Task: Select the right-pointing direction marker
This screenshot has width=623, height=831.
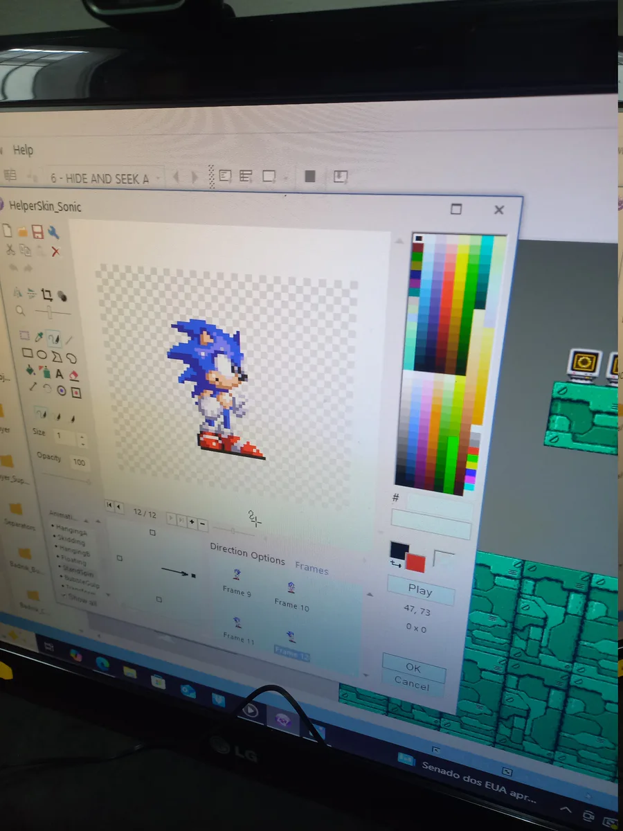Action: (193, 575)
